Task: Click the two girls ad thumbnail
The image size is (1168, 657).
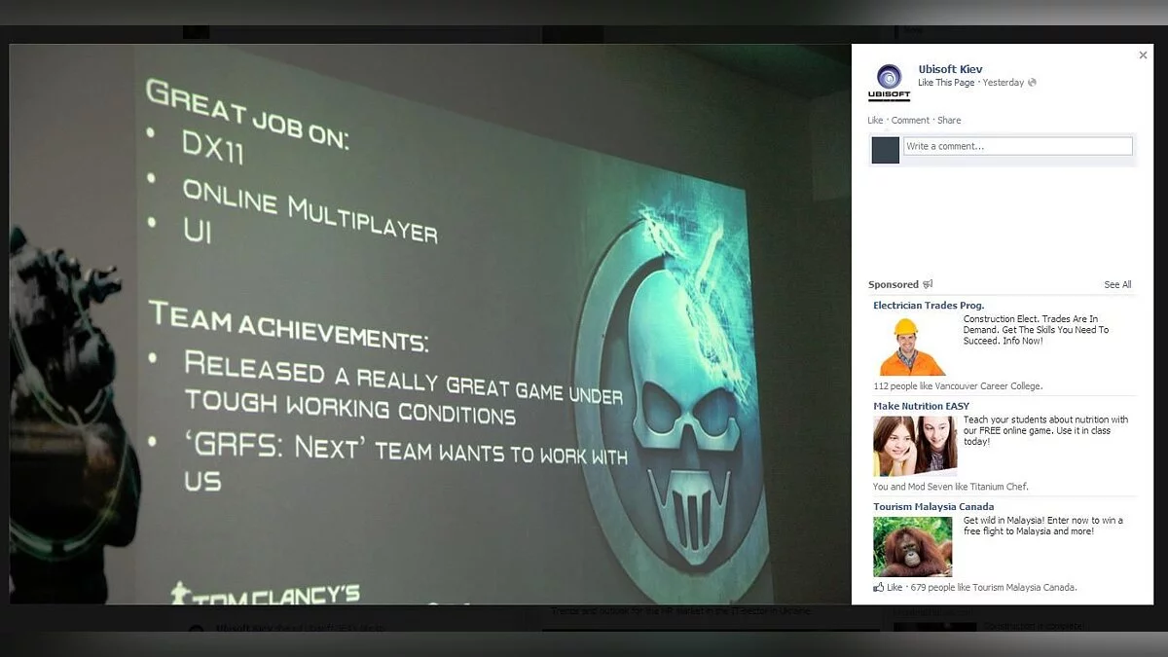Action: click(x=915, y=446)
